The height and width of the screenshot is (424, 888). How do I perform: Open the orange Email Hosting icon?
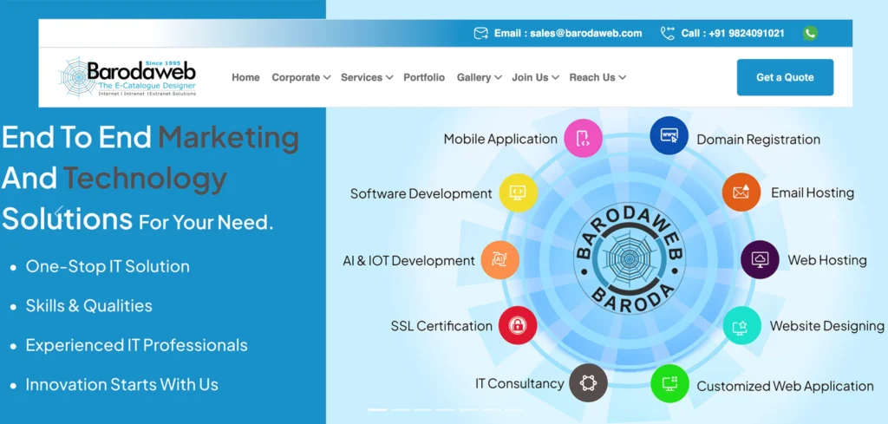point(741,192)
